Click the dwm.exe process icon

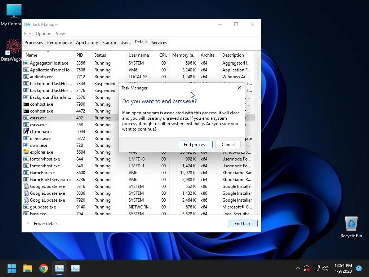(26, 145)
